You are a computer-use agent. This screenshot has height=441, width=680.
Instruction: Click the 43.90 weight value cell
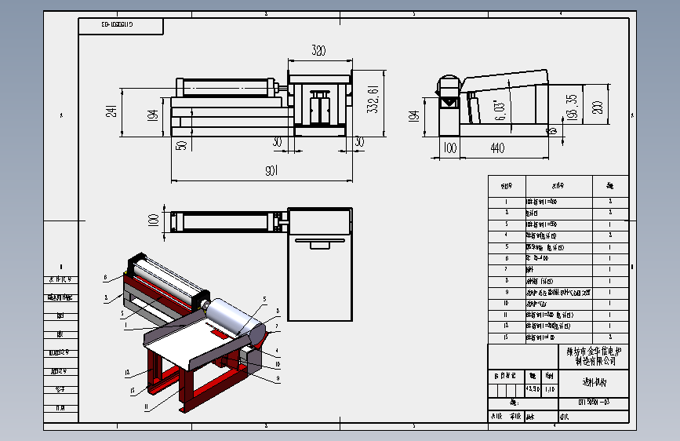pyautogui.click(x=533, y=389)
